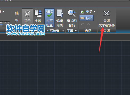Click the paragraph alignment icon at left edge

[2, 24]
